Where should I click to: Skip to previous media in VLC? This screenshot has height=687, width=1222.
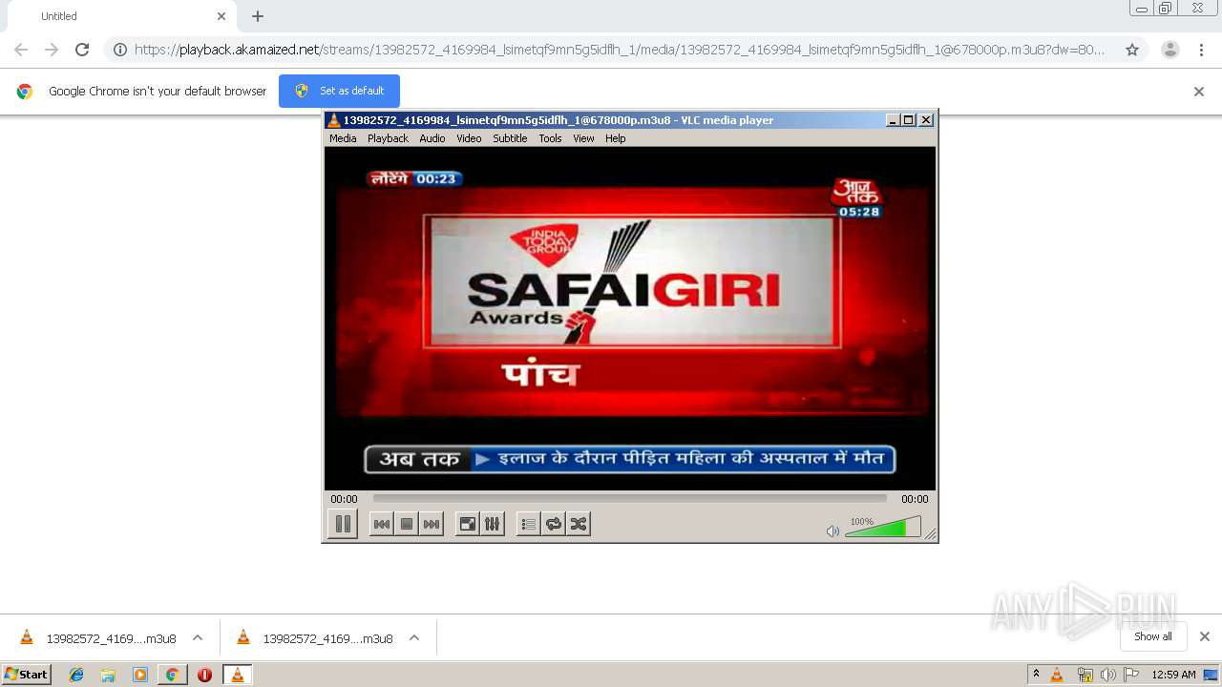pos(381,524)
